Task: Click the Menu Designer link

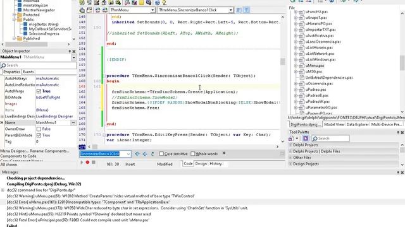Action: point(14,151)
